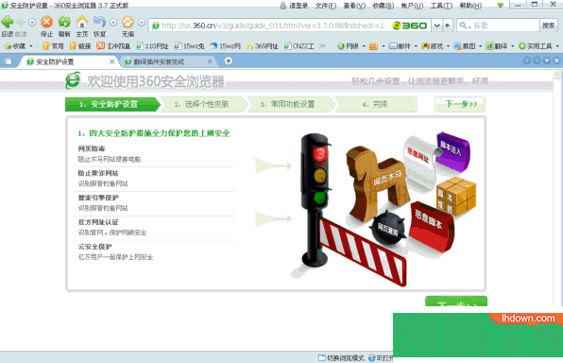
Task: Open the 工具(T) menu
Action: (441, 6)
